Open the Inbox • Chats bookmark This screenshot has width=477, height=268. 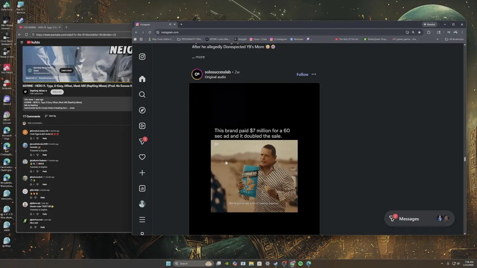tap(258, 39)
